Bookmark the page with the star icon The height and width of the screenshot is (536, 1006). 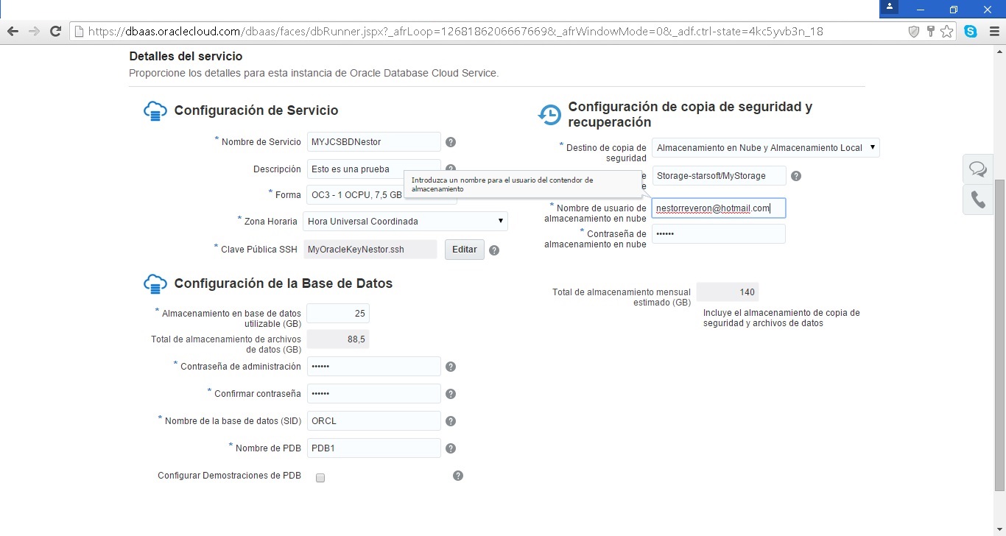coord(947,32)
